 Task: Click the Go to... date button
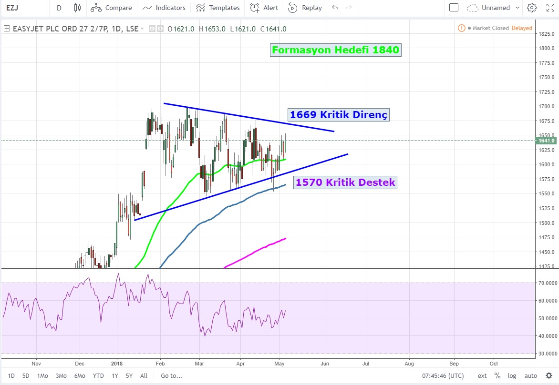[171, 375]
